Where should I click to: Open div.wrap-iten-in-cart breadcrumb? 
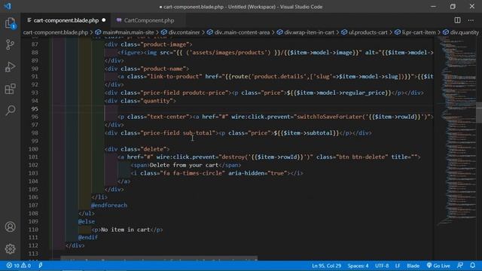306,32
